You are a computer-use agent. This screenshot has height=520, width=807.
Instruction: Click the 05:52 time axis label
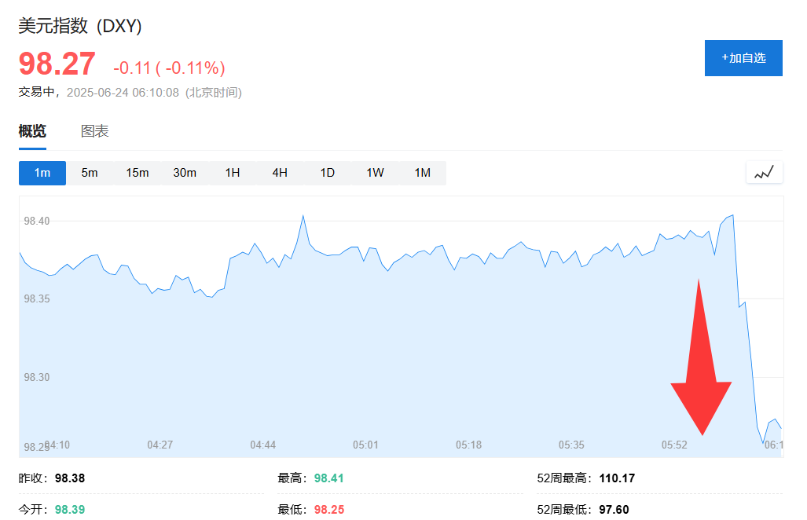coord(674,445)
